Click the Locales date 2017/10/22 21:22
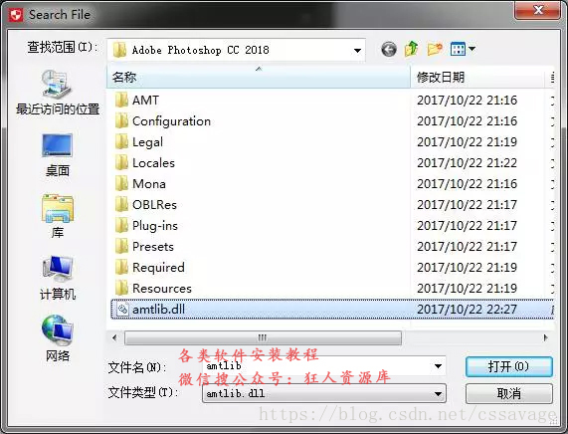This screenshot has height=434, width=568. click(x=467, y=163)
